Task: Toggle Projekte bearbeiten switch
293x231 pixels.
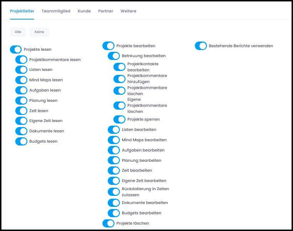Action: (x=108, y=46)
